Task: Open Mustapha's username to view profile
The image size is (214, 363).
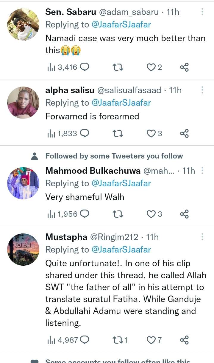Action: (x=66, y=237)
